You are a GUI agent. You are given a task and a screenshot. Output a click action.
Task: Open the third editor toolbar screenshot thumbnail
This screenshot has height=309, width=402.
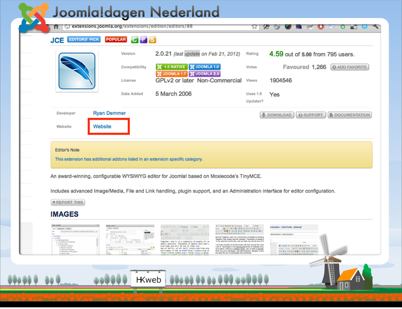click(185, 240)
